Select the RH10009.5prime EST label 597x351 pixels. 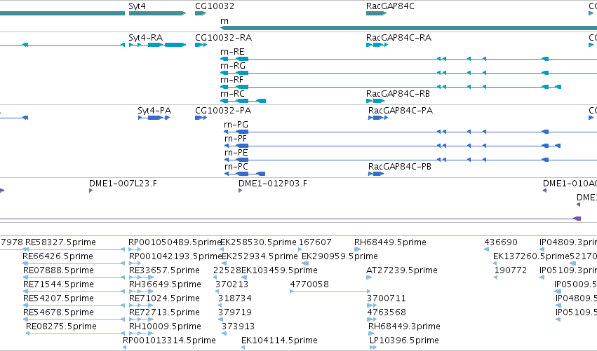click(166, 327)
